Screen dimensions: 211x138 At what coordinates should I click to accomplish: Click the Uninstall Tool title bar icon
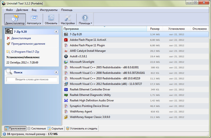point(4,4)
